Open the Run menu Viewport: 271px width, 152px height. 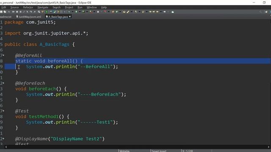pos(80,8)
